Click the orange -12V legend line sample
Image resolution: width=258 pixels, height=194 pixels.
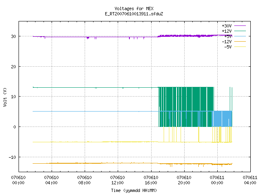(240, 41)
